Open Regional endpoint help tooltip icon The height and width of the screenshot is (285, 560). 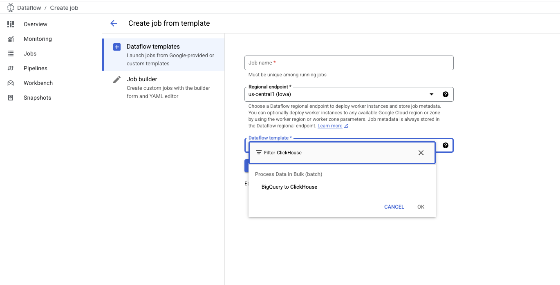445,94
